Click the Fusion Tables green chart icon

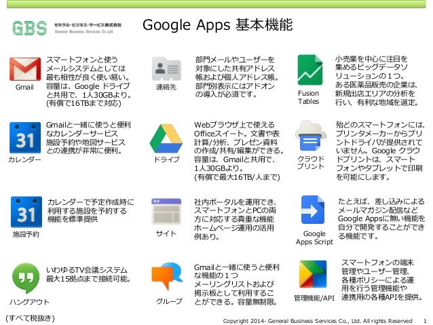(310, 70)
